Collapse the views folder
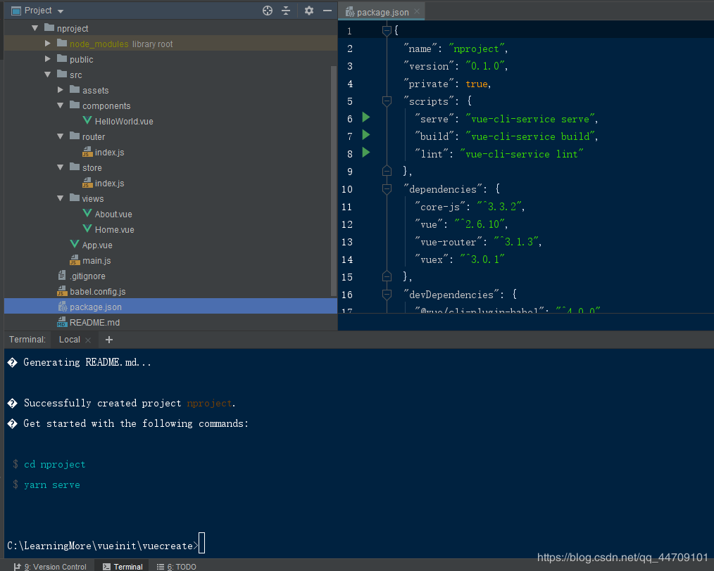This screenshot has width=714, height=571. (60, 198)
